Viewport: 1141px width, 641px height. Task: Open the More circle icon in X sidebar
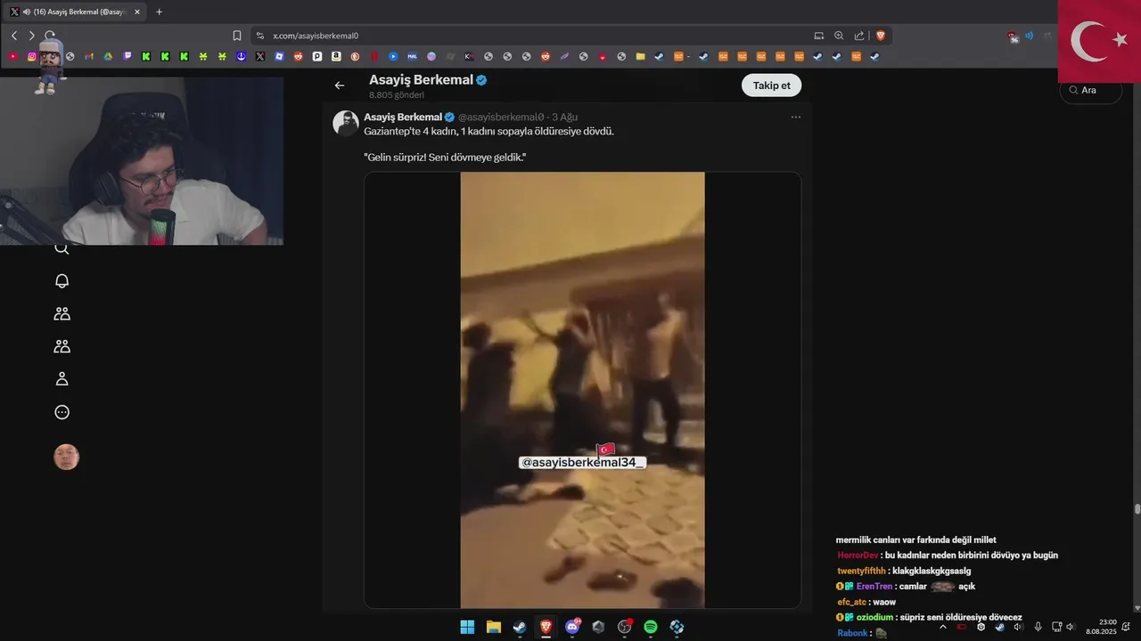pyautogui.click(x=62, y=412)
